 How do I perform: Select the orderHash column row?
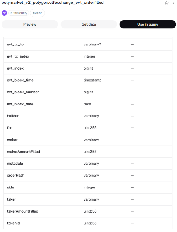(88, 176)
